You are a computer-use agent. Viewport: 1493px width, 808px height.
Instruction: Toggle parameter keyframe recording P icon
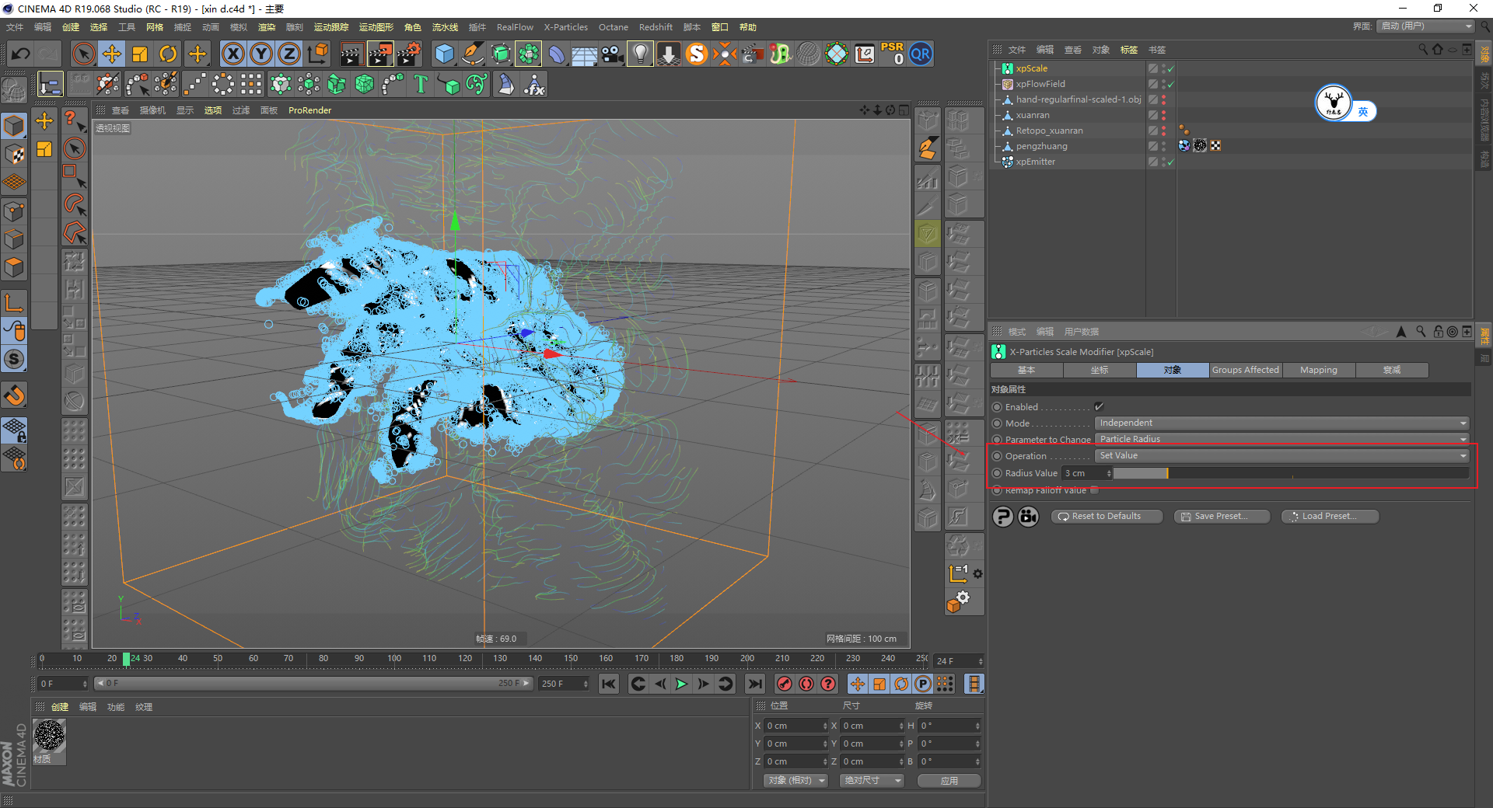click(922, 684)
